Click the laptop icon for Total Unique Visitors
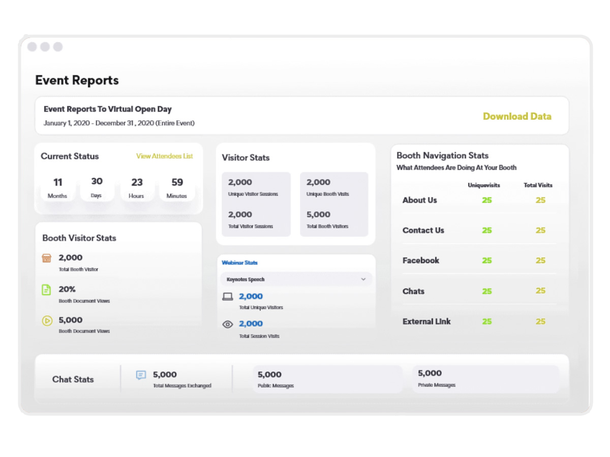 (228, 297)
